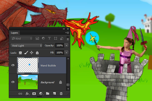
Task: Open the fx Layer Style menu
Action: [28, 94]
